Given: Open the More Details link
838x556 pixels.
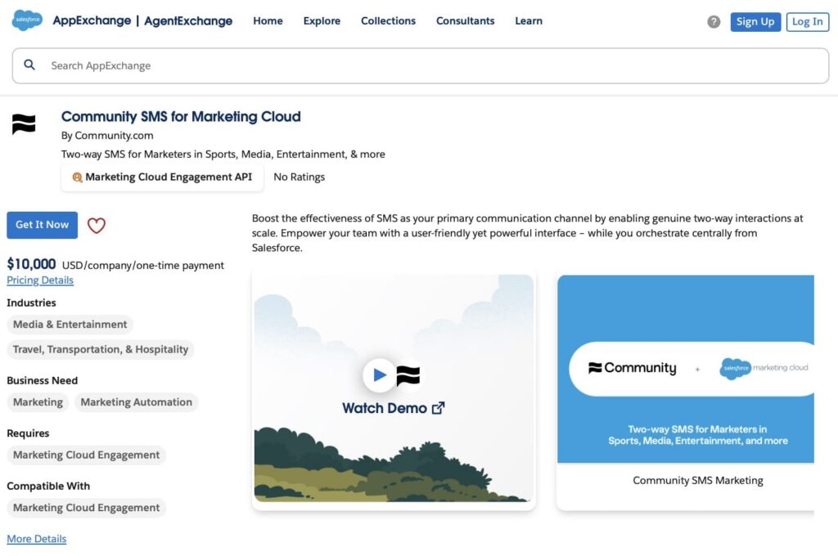Looking at the screenshot, I should 36,539.
